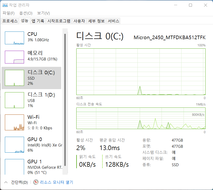Click the Task Manager app icon in title bar

[x=5, y=5]
